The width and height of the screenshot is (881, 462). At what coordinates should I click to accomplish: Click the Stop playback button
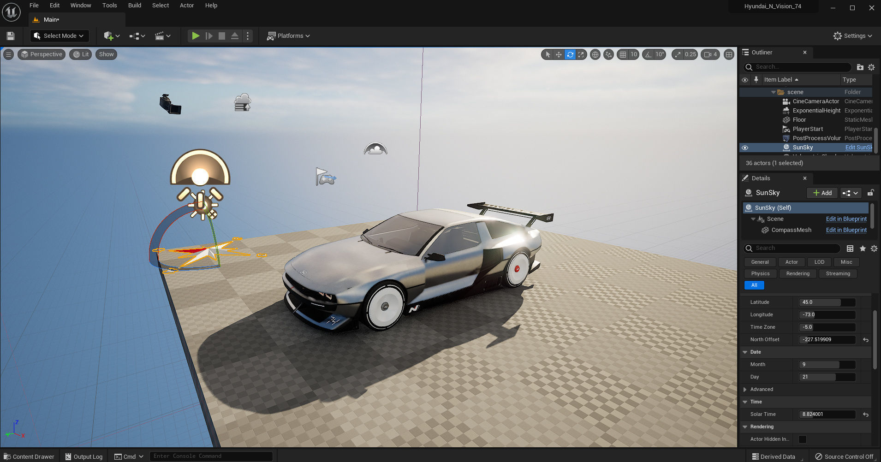point(222,36)
